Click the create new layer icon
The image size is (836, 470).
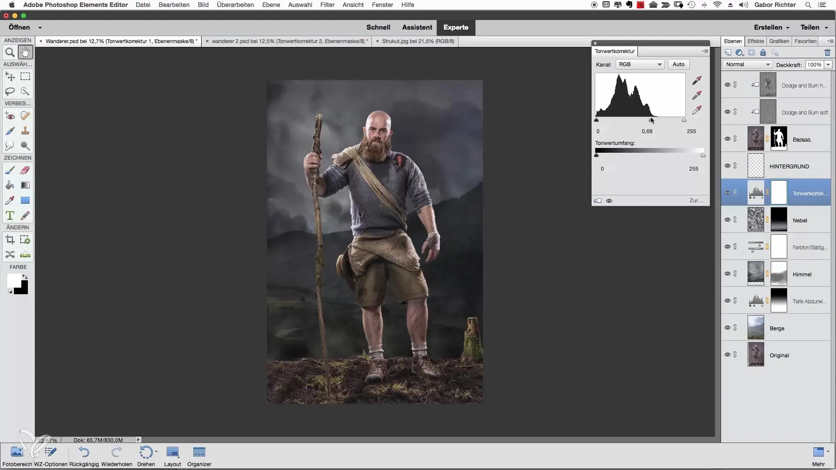click(x=728, y=53)
